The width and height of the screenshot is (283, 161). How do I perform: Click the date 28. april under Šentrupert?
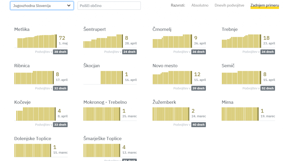coord(131,44)
